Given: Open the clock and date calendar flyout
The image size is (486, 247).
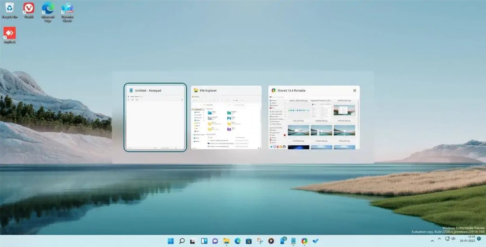Looking at the screenshot, I should [x=468, y=238].
